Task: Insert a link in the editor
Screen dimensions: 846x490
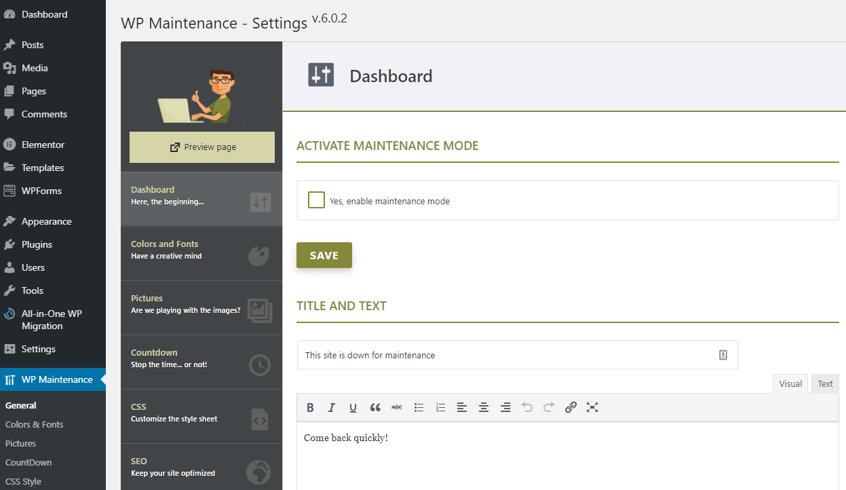Action: tap(571, 407)
